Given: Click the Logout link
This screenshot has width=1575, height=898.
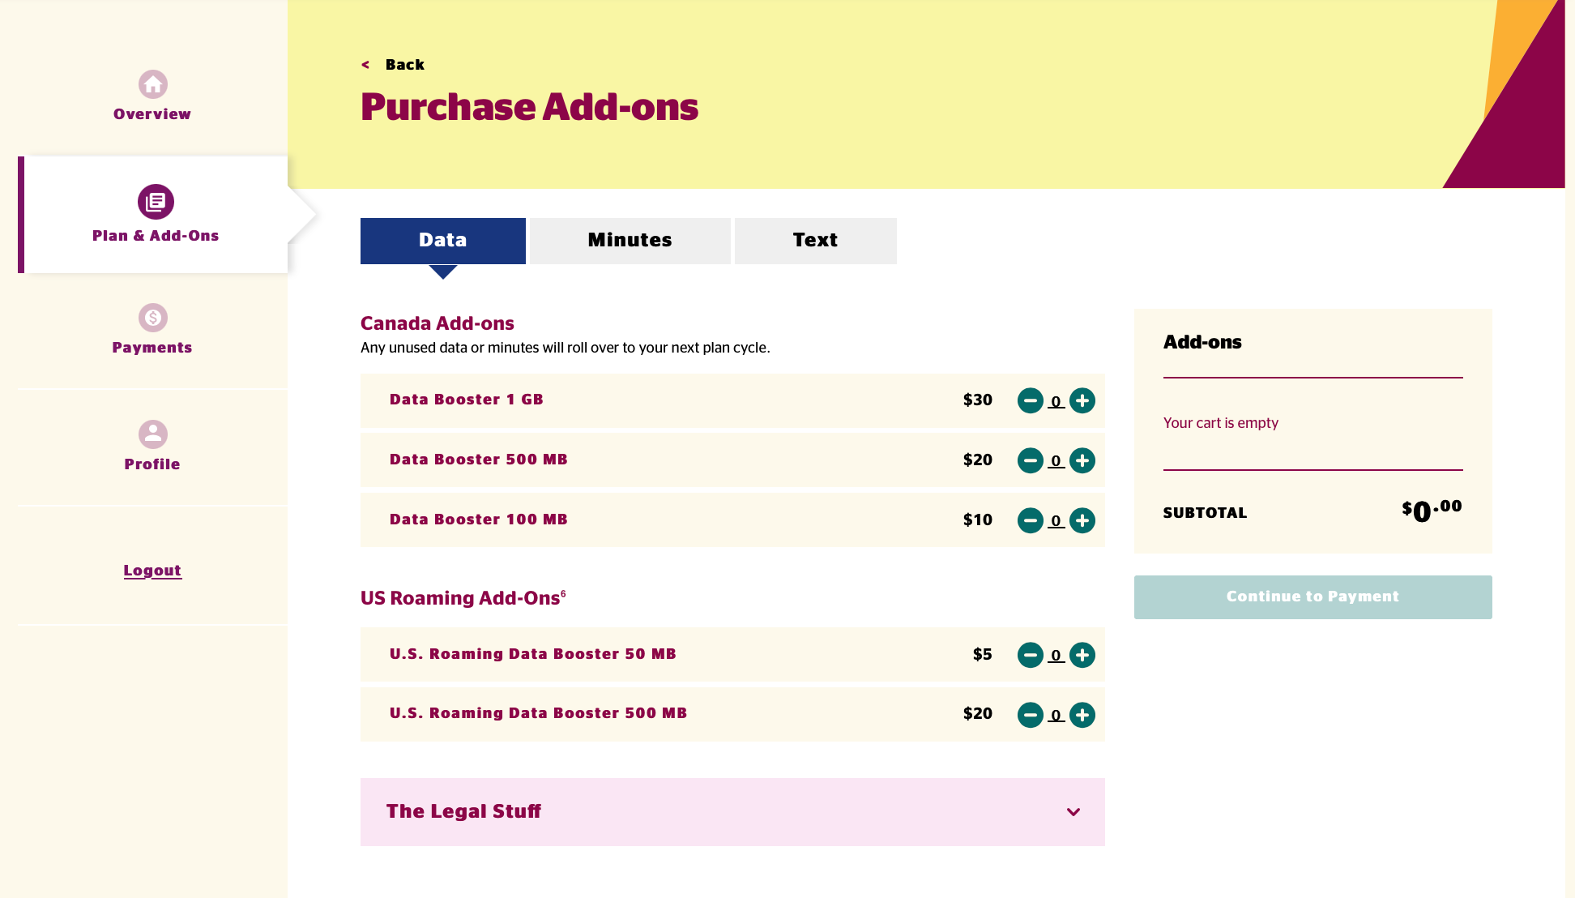Looking at the screenshot, I should [152, 571].
